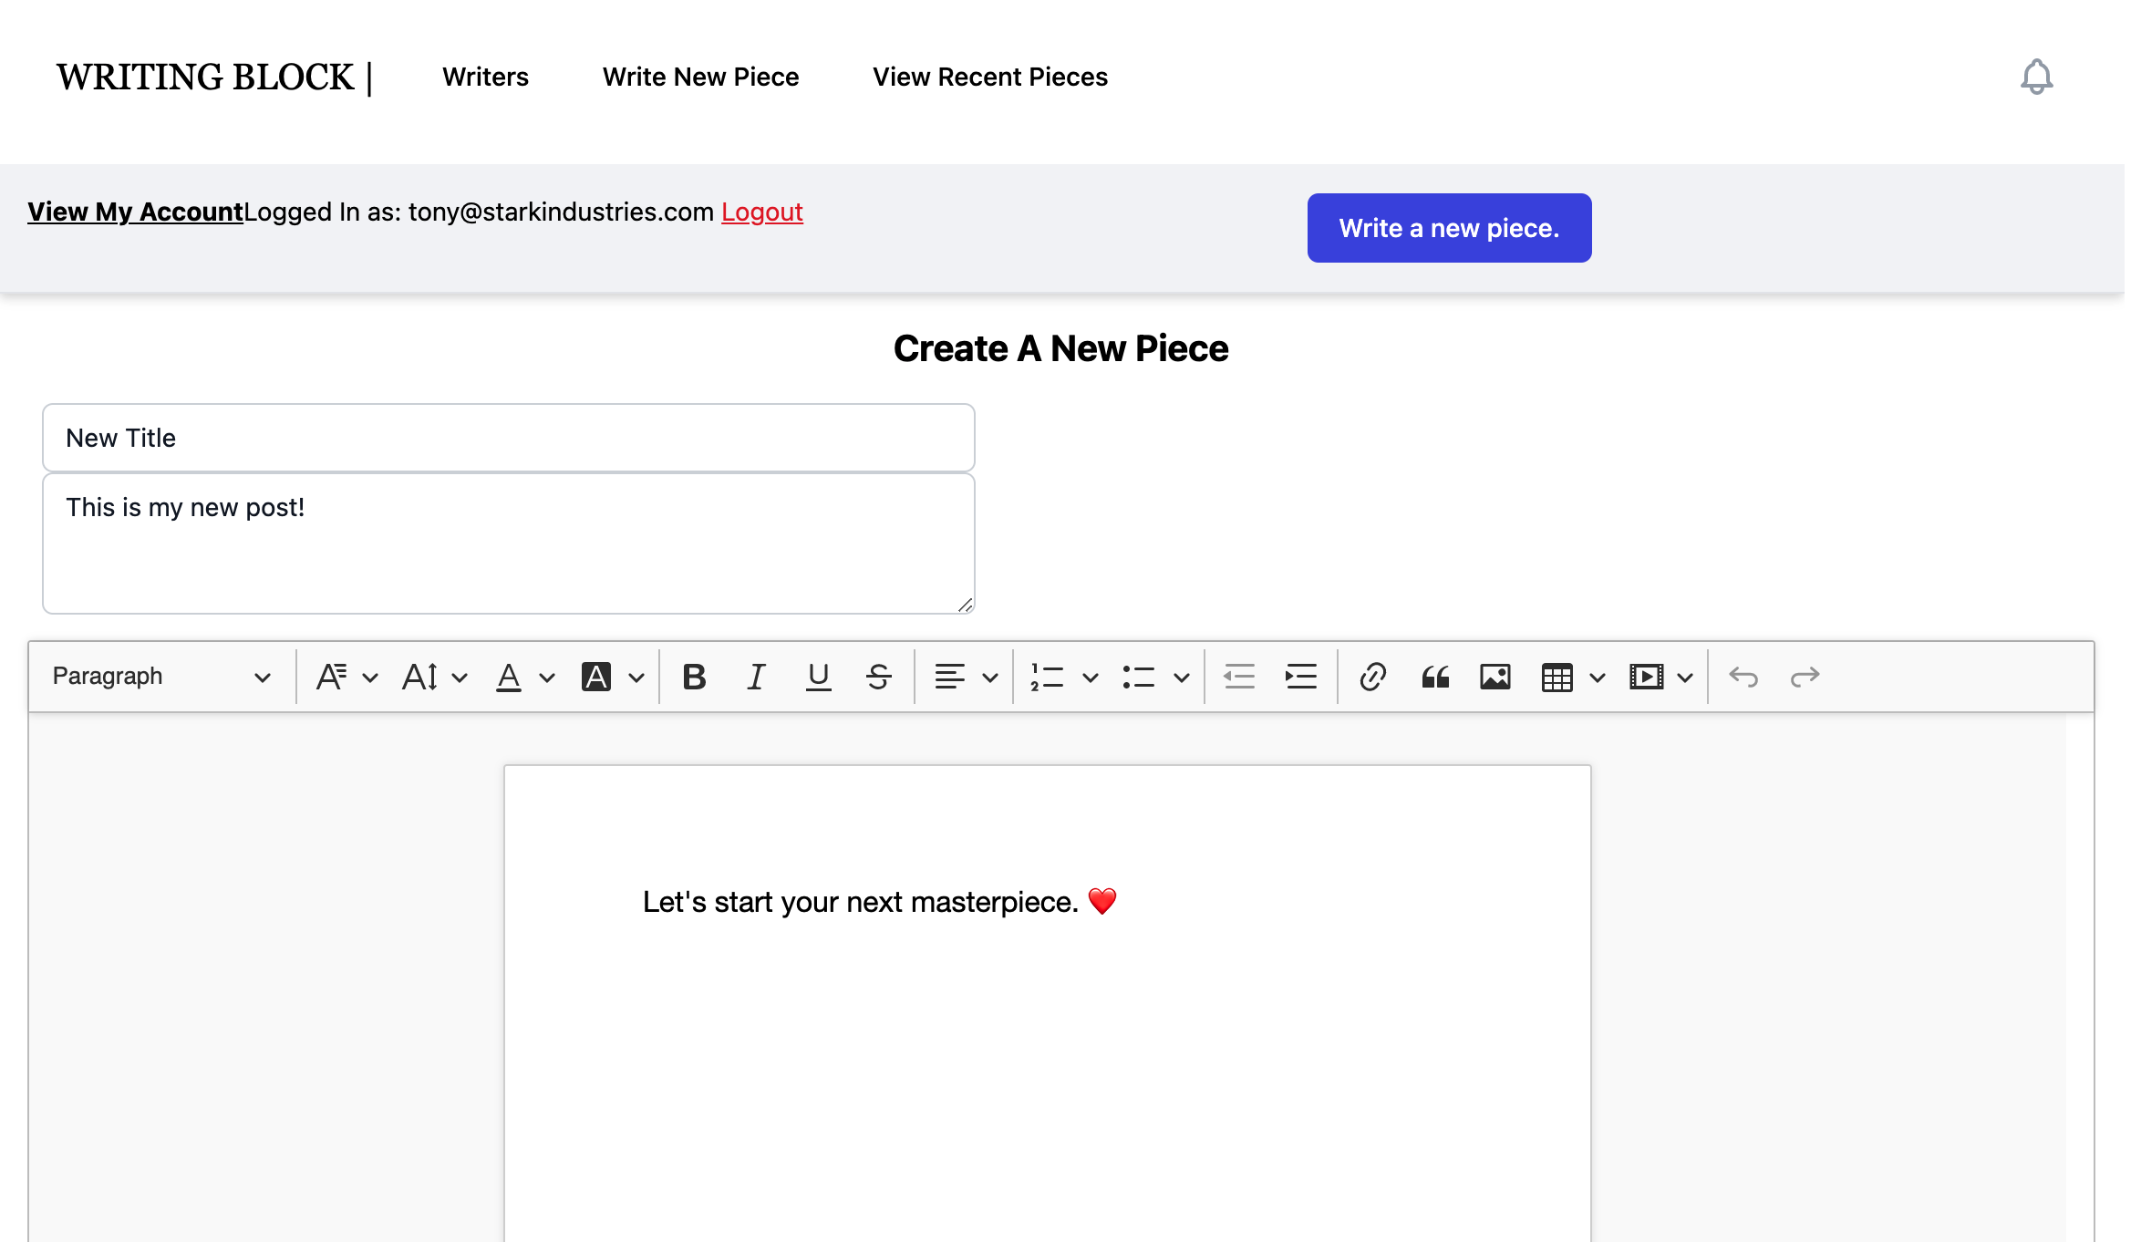Expand the numbered list options arrow
The image size is (2141, 1242).
(1090, 677)
